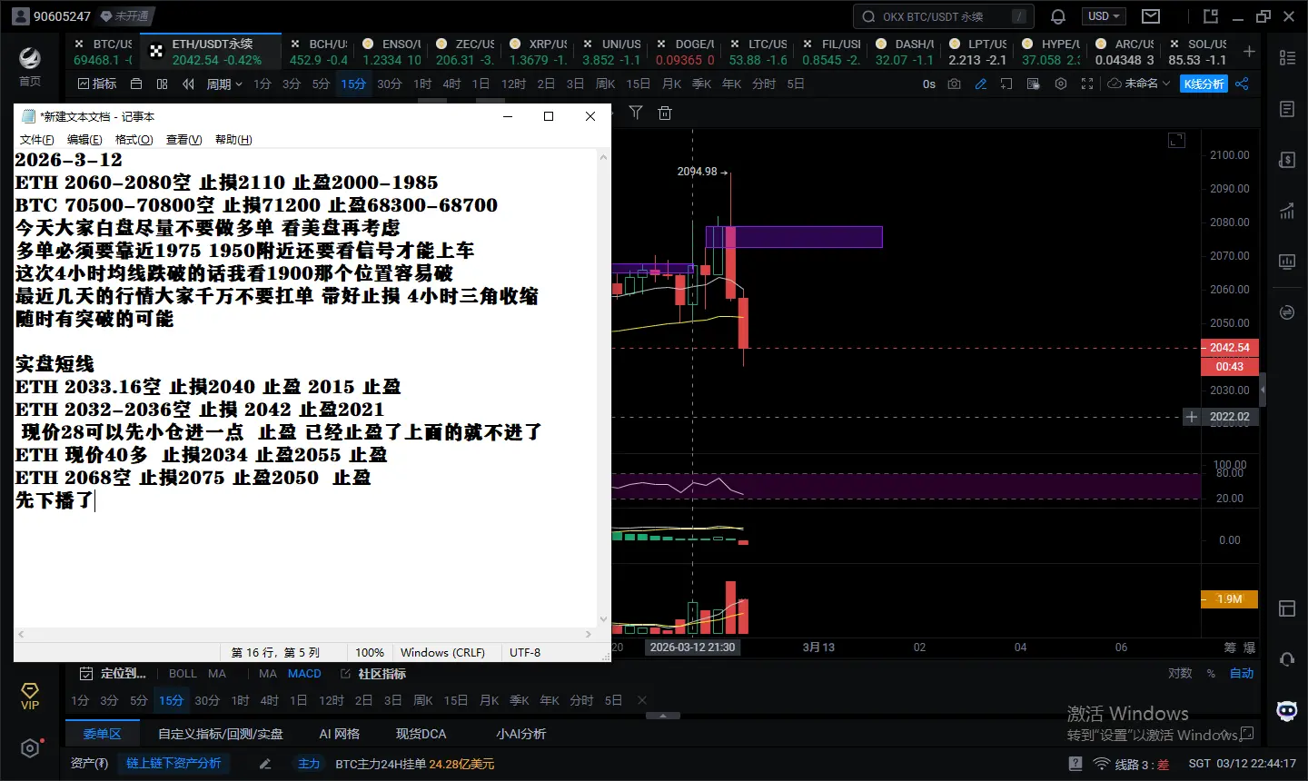Take a chart screenshot with camera icon
Viewport: 1308px width, 781px height.
tap(954, 84)
